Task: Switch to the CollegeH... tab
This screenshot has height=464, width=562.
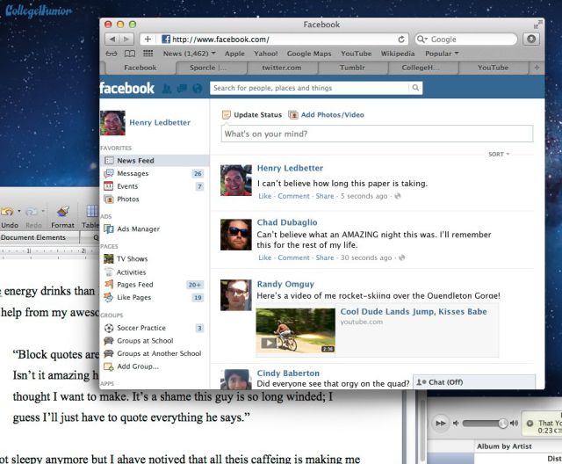Action: click(423, 68)
